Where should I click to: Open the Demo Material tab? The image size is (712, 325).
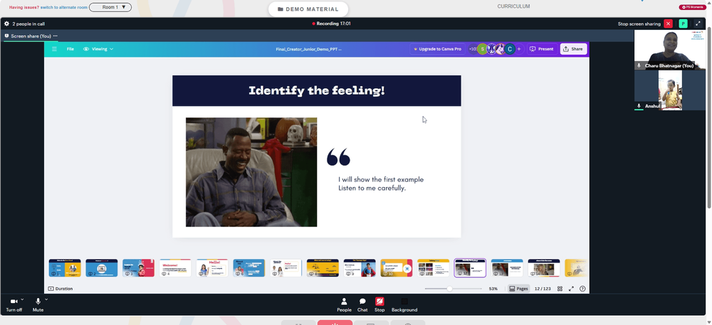(x=308, y=9)
